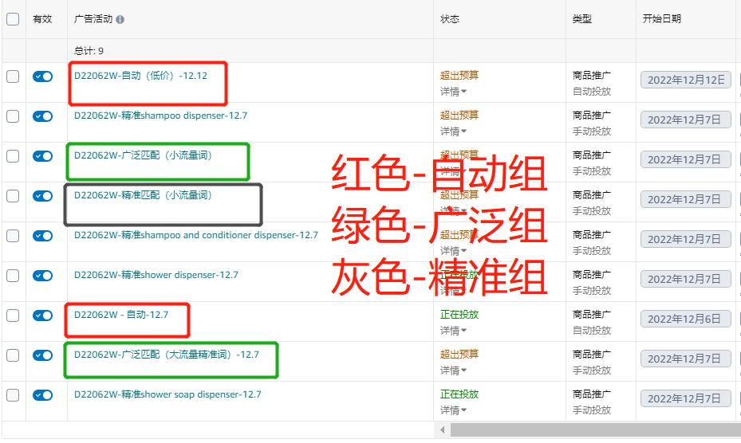Sort by the 开始日期 column header
The image size is (741, 443).
(662, 19)
